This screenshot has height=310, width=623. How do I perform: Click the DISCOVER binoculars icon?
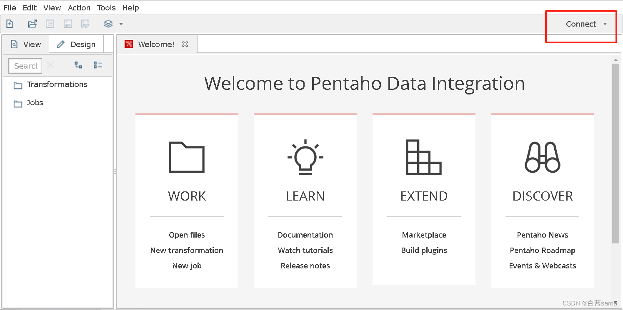click(x=543, y=157)
